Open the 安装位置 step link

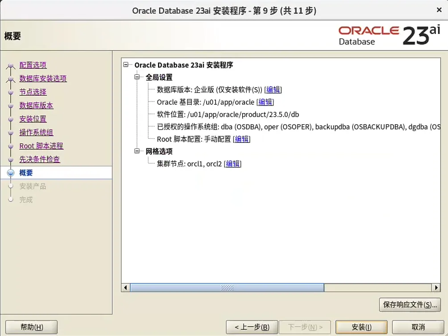32,119
